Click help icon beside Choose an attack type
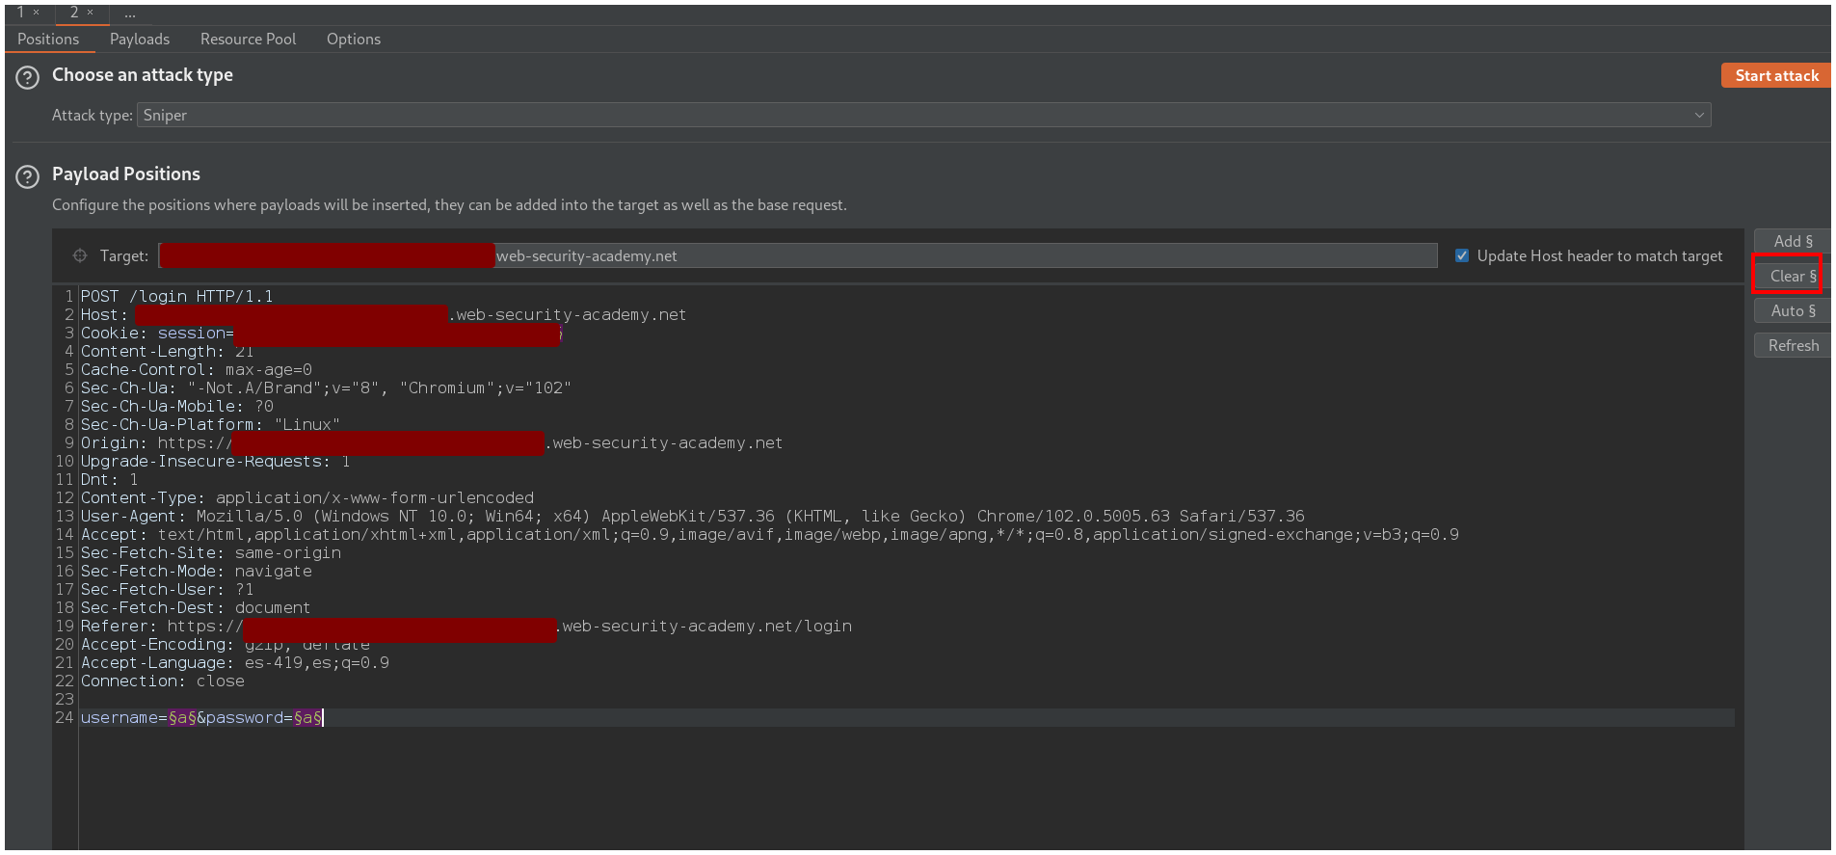 (x=28, y=77)
